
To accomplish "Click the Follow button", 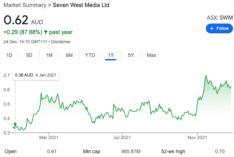I will coord(219,28).
